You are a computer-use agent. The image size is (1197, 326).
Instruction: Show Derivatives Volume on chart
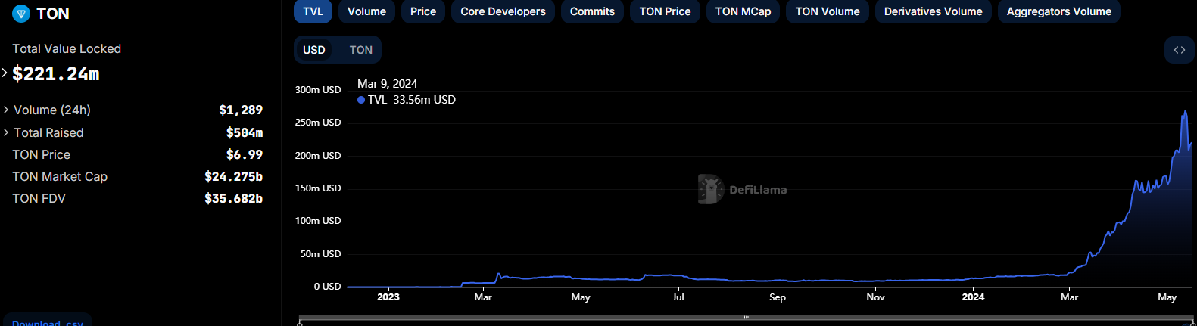pyautogui.click(x=933, y=11)
